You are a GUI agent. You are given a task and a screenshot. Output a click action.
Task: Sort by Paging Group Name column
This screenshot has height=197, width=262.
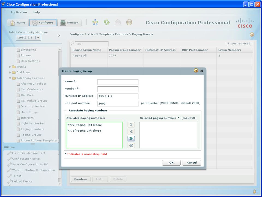(x=89, y=50)
